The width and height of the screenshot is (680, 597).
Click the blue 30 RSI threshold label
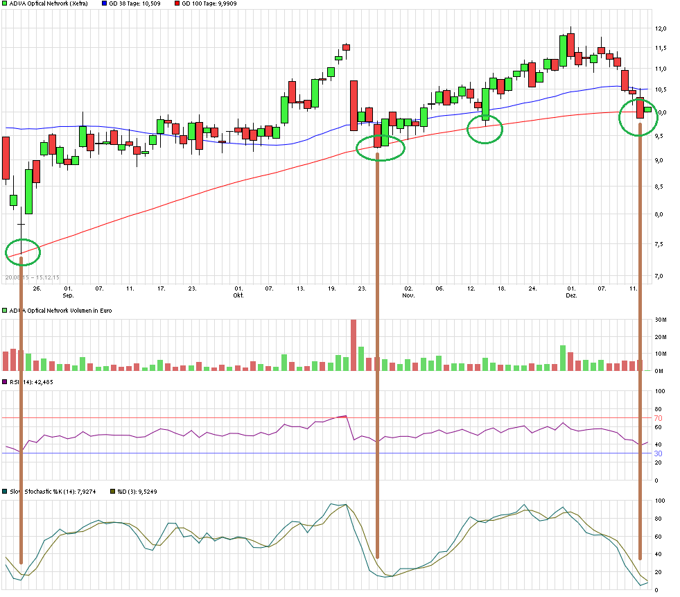(659, 453)
